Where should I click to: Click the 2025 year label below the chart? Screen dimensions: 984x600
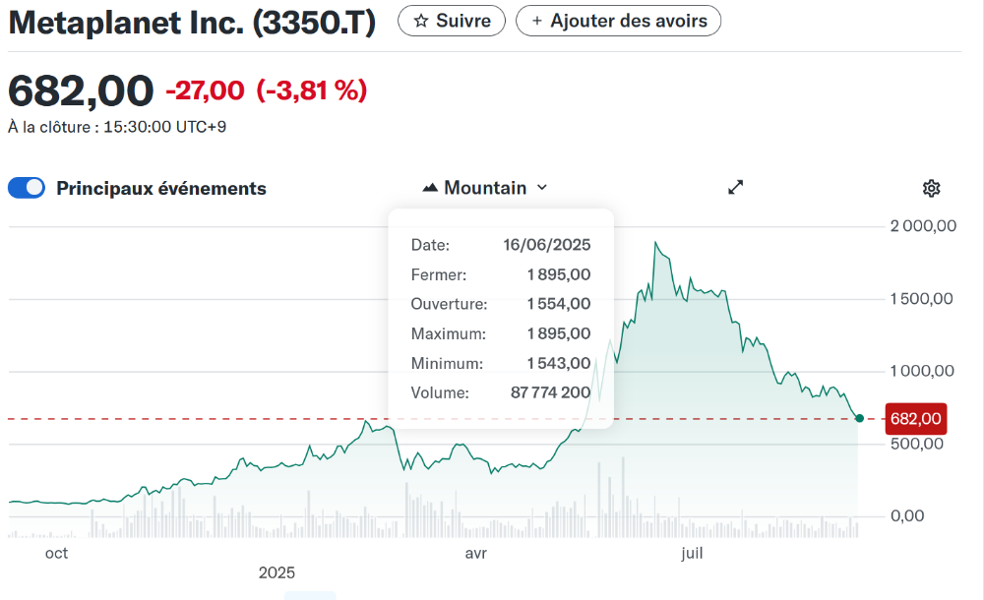(277, 572)
